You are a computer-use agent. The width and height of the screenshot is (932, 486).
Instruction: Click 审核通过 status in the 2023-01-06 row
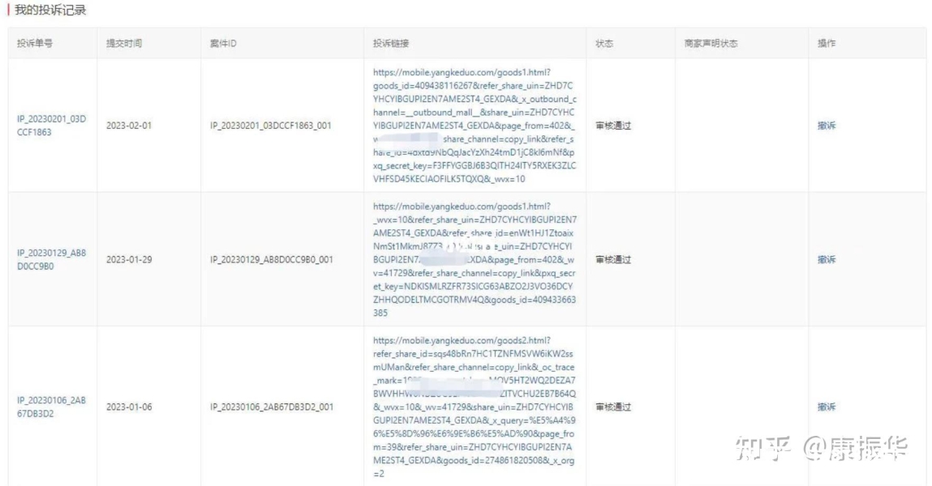612,407
